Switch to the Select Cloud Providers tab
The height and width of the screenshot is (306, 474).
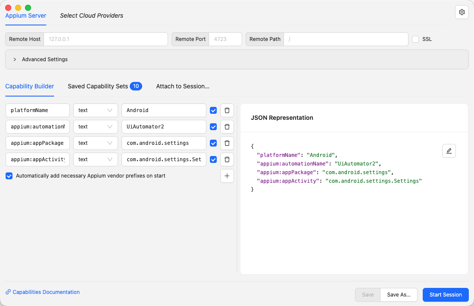91,16
